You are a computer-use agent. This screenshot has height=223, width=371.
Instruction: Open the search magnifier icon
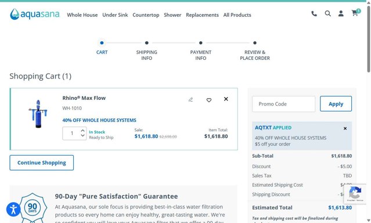327,13
